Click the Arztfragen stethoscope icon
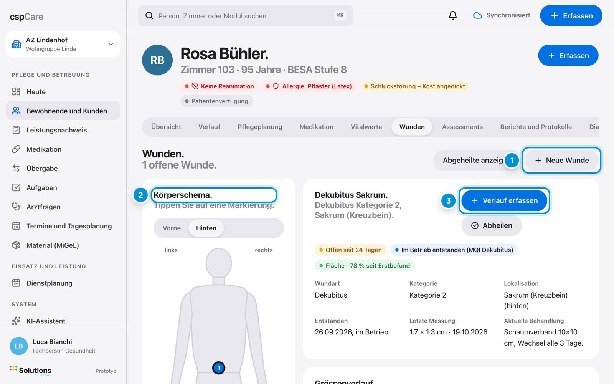This screenshot has height=384, width=614. 16,207
